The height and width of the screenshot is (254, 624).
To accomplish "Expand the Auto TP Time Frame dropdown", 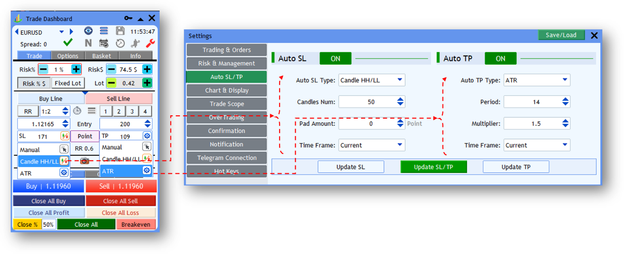I will [x=565, y=145].
